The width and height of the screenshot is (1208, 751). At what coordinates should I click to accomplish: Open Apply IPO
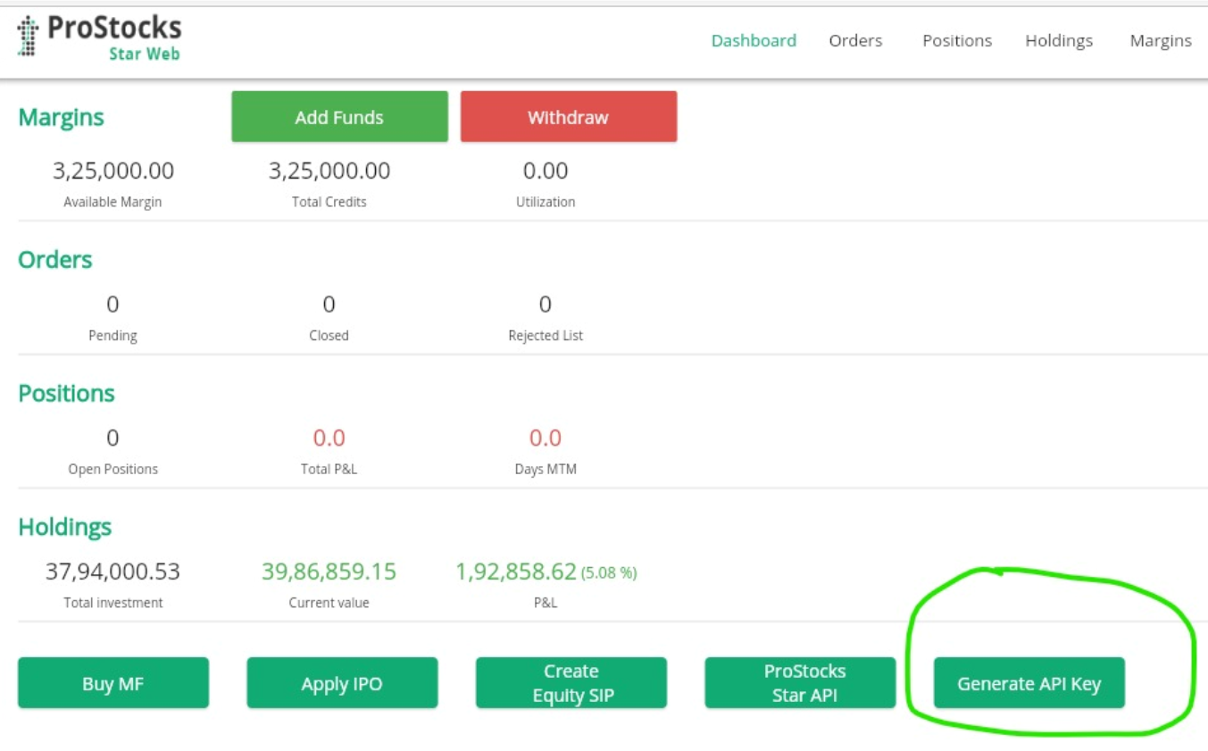coord(342,683)
